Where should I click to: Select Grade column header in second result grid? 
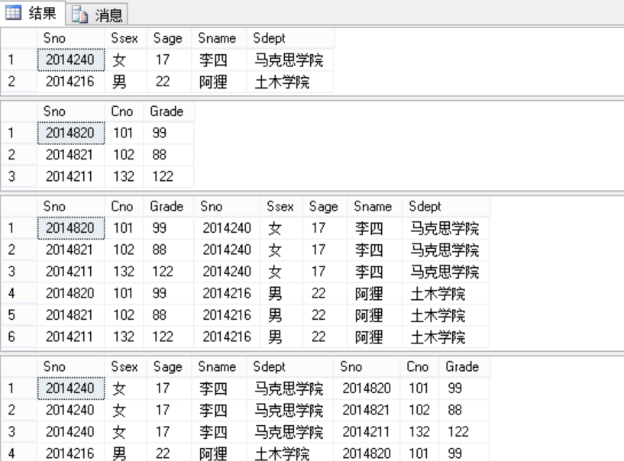[x=169, y=111]
